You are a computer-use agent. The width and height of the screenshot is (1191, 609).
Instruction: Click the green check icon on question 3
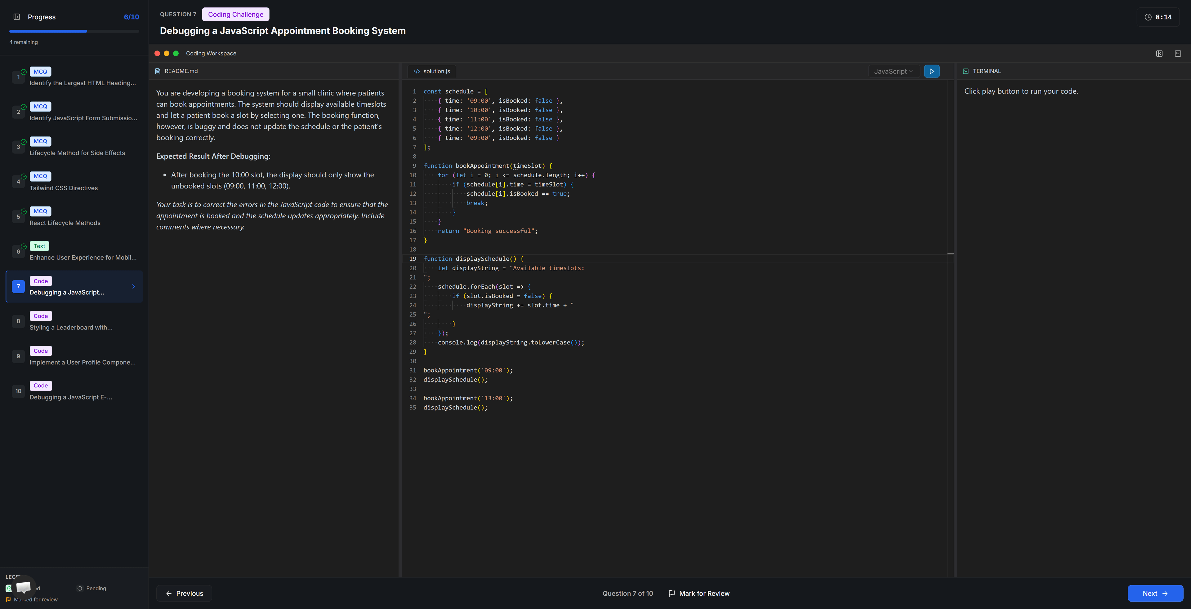coord(24,142)
